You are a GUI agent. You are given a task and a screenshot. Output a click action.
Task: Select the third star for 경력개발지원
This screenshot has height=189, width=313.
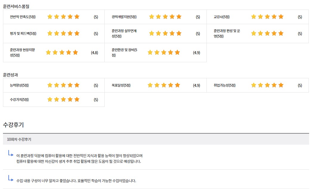point(165,17)
